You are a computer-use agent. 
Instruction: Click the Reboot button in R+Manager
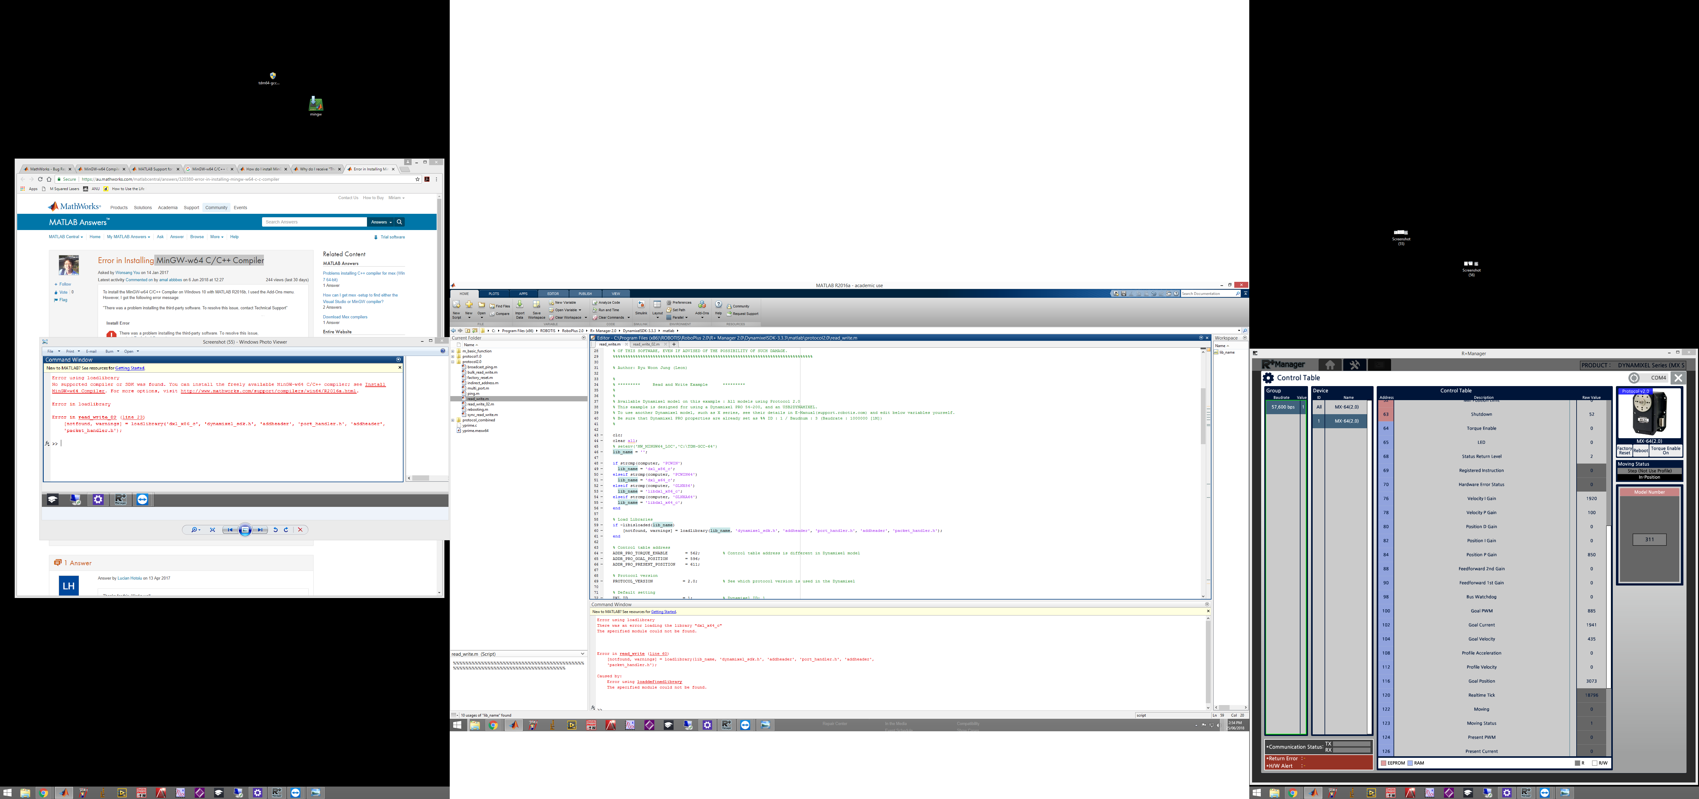tap(1641, 450)
